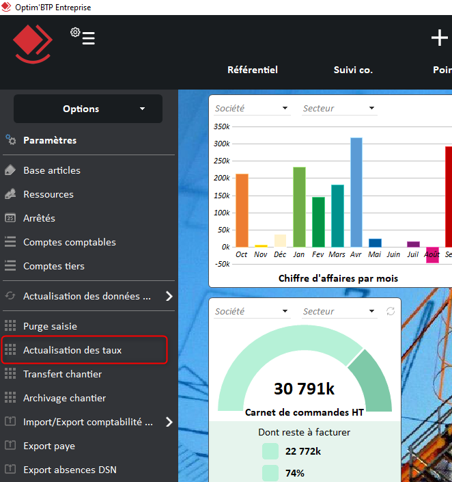Viewport: 452px width, 482px height.
Task: Click the Comptes comptables list icon
Action: point(10,242)
